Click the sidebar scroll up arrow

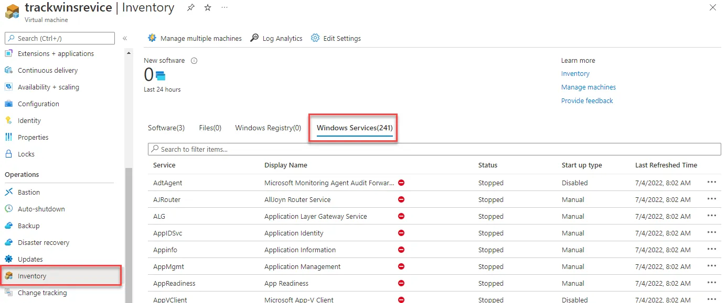coord(129,53)
